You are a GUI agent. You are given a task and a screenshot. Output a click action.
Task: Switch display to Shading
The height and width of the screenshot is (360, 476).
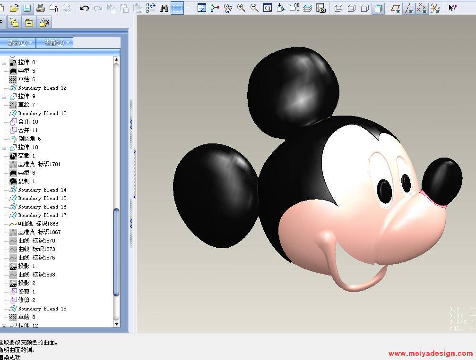click(x=378, y=8)
